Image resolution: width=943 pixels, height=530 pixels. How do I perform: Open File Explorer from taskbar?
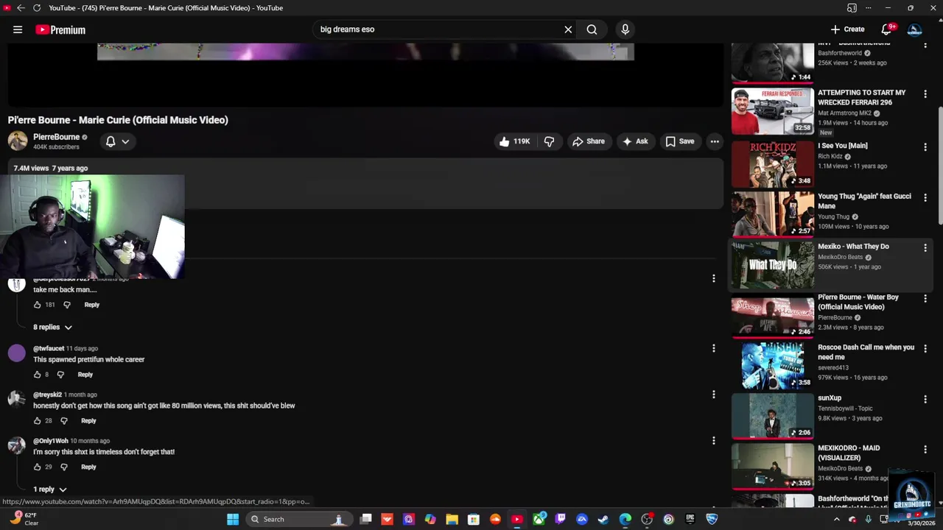pyautogui.click(x=452, y=519)
